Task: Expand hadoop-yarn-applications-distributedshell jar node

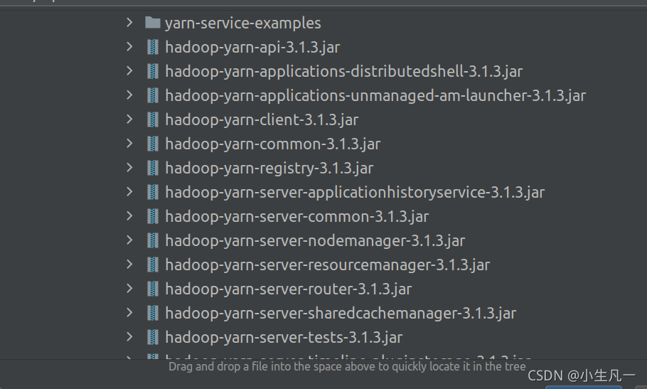Action: coord(129,71)
